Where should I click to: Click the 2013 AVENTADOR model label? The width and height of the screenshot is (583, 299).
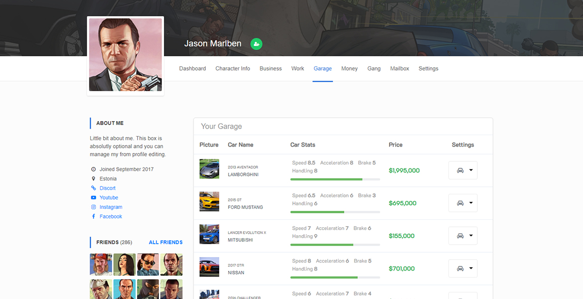coord(243,167)
